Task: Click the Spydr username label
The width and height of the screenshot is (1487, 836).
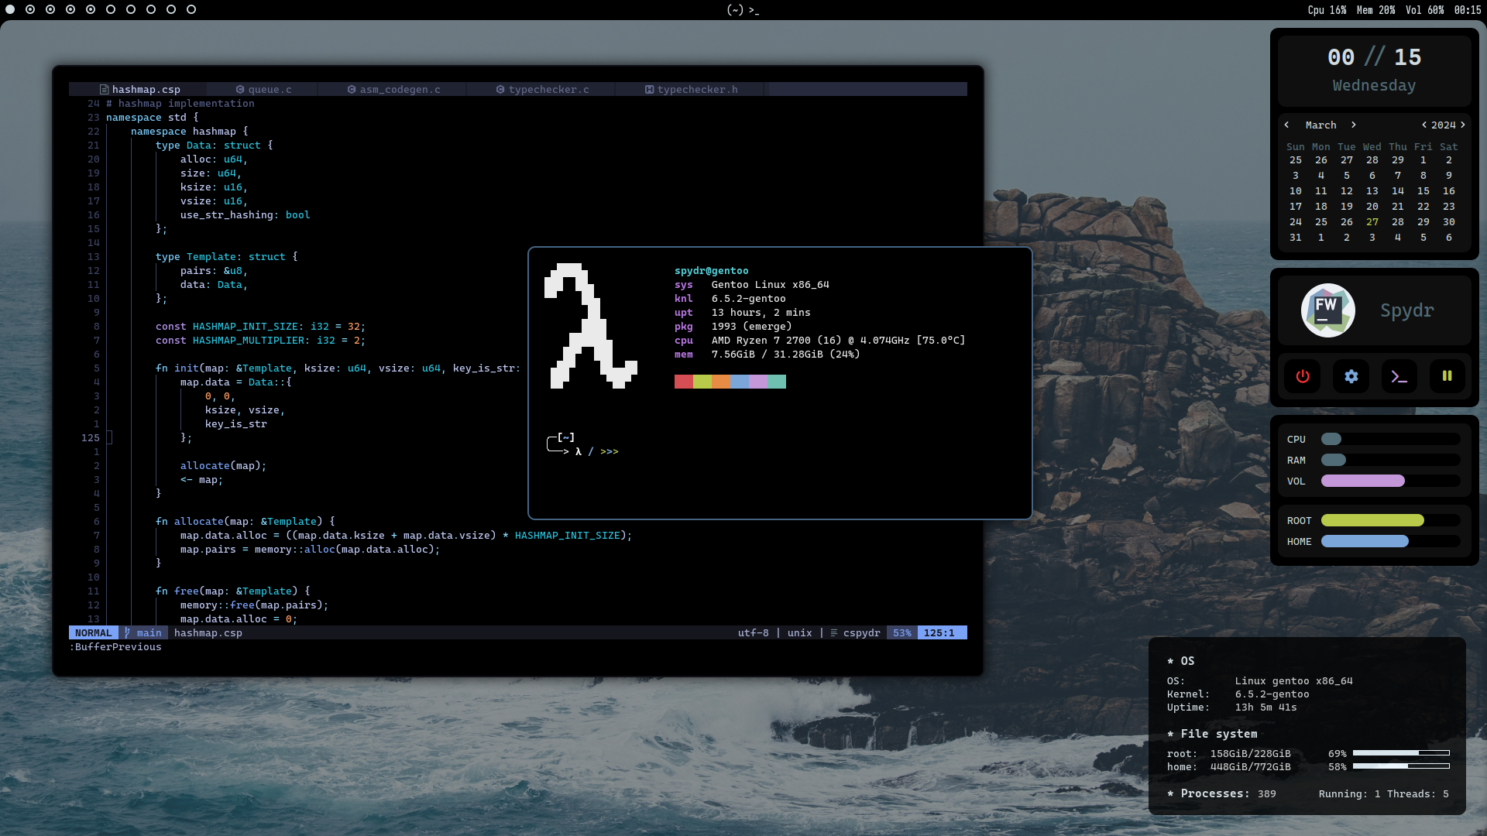Action: point(1407,310)
